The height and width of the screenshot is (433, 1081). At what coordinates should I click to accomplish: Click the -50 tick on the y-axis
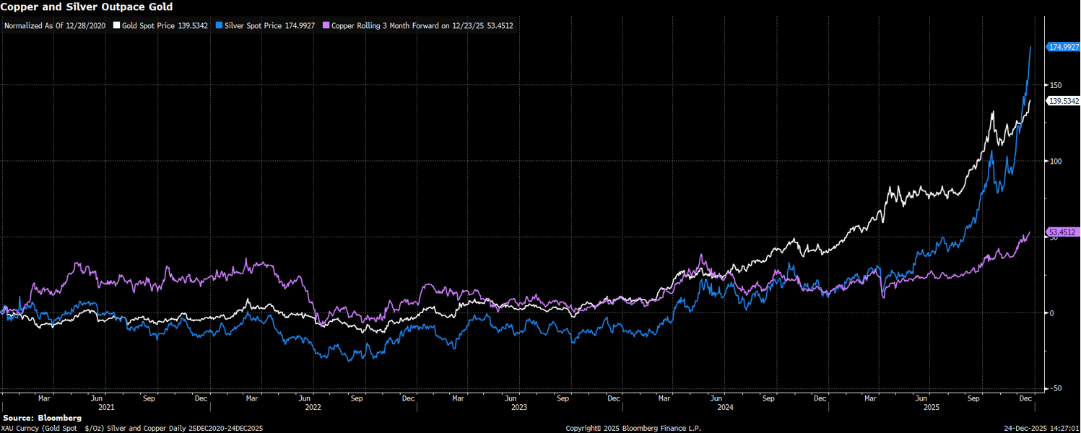tap(1054, 388)
